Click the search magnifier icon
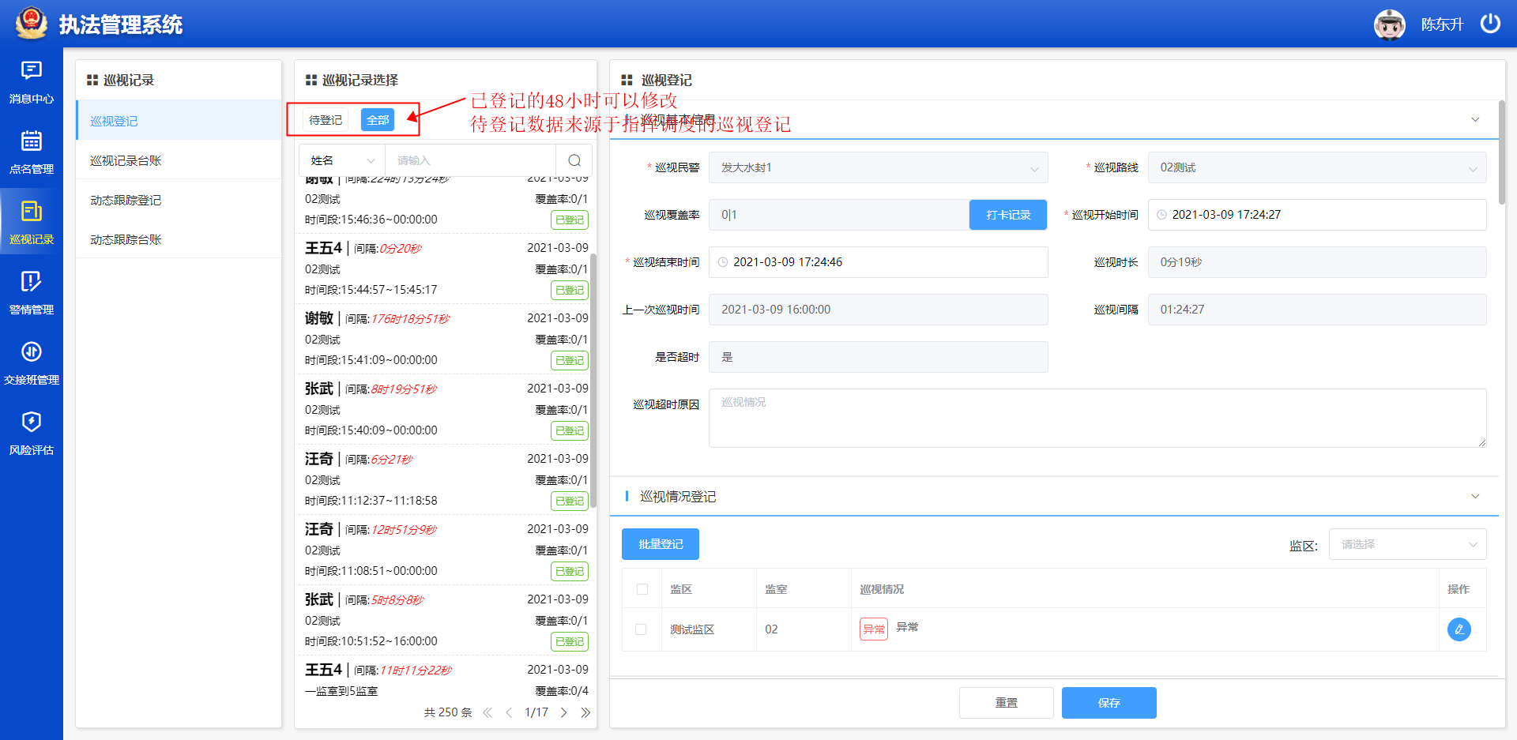This screenshot has height=740, width=1517. click(574, 160)
